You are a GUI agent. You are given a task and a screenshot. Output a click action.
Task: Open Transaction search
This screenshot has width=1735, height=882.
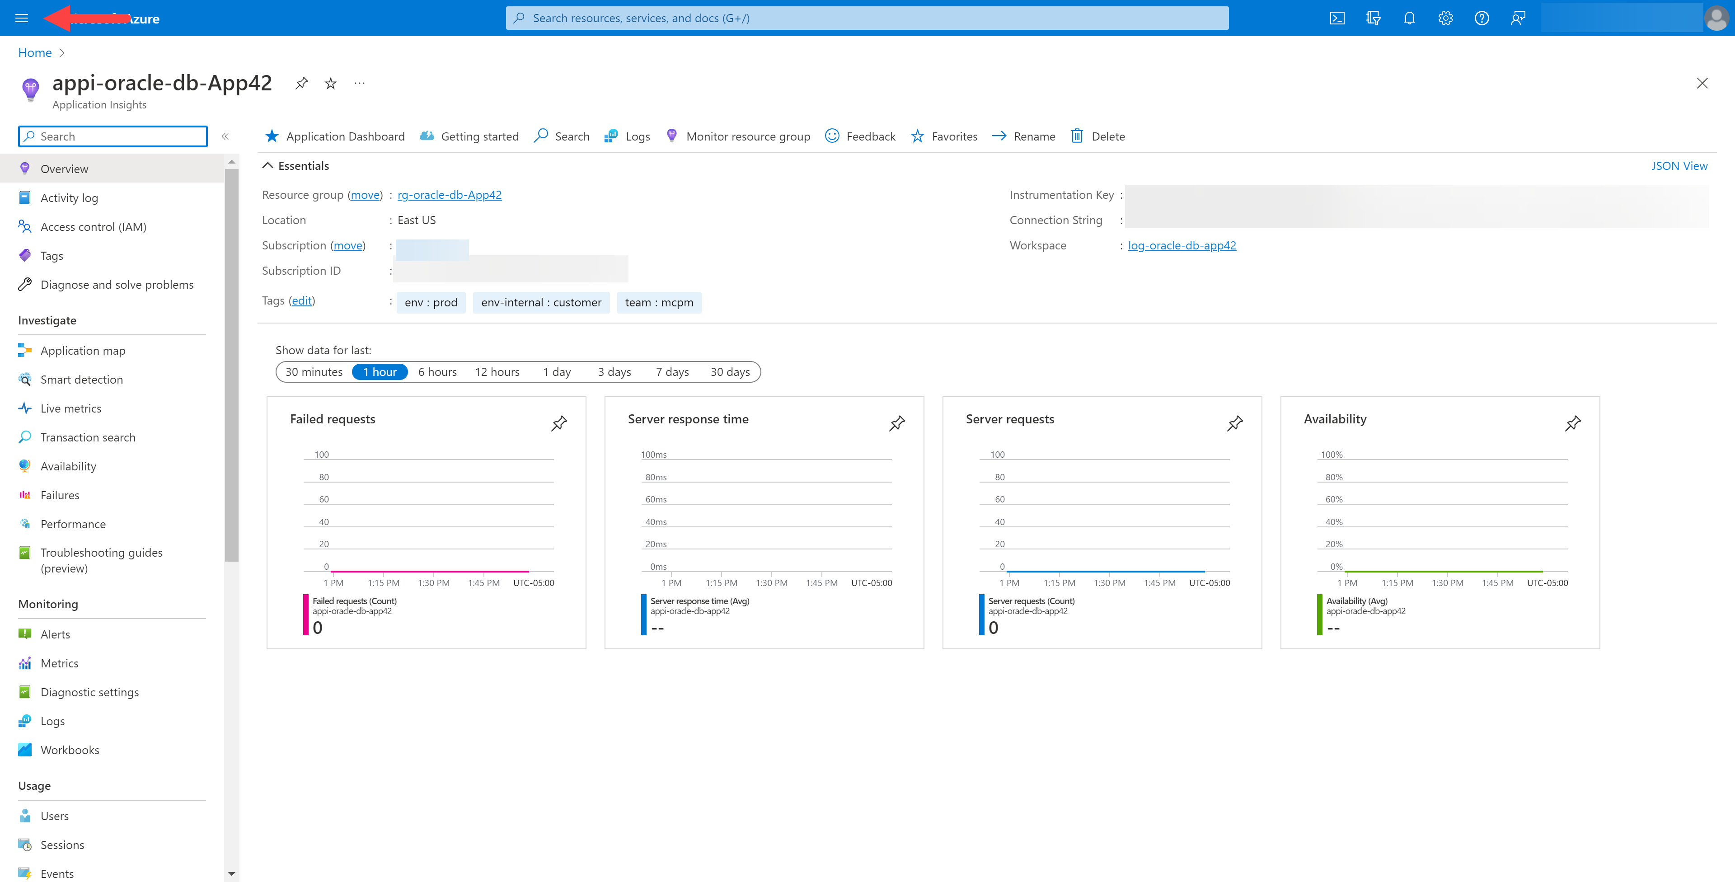112,437
